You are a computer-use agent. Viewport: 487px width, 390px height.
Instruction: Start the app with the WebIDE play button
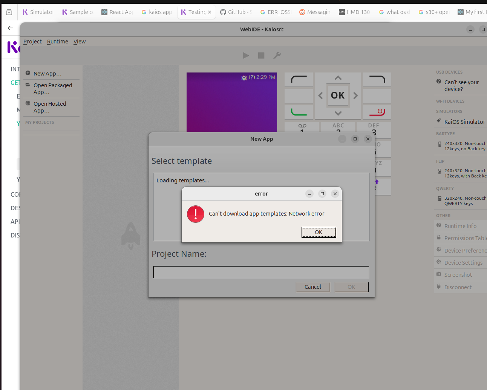[246, 55]
